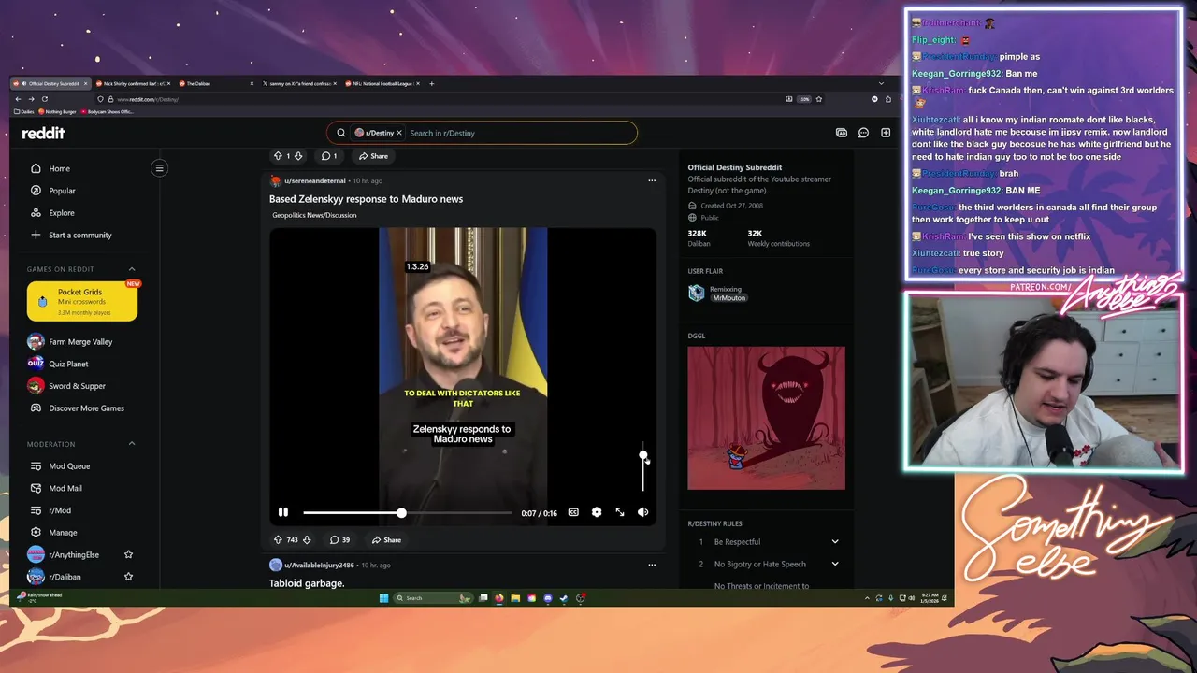
Task: Open overflow menu for u/AvailableInjury2486 post
Action: (x=652, y=565)
